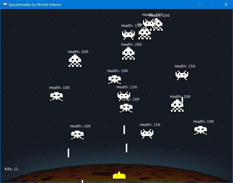Click the octopus invader beneath the overlapped ': 100' label
Screen dimensions: 233x183
[x=126, y=108]
